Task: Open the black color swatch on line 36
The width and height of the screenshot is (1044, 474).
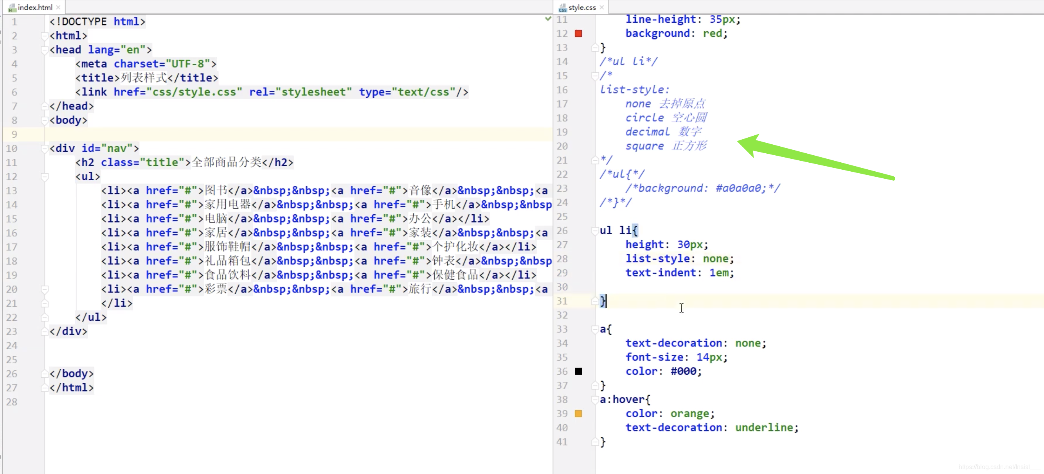Action: [x=578, y=372]
